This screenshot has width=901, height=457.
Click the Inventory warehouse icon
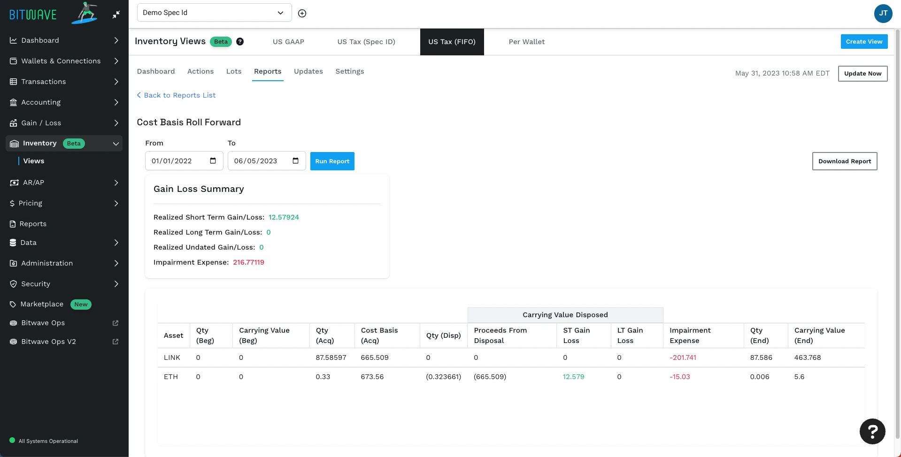15,144
